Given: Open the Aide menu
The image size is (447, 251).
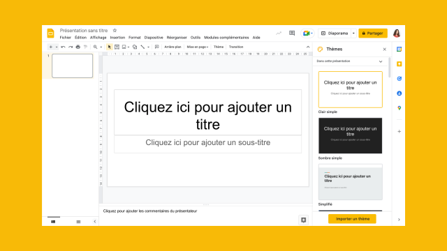Looking at the screenshot, I should (256, 38).
